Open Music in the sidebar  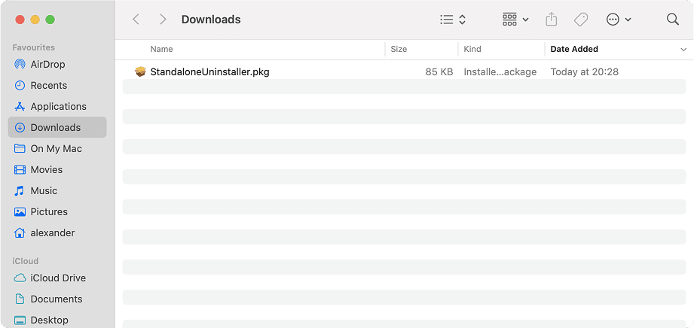pos(57,191)
